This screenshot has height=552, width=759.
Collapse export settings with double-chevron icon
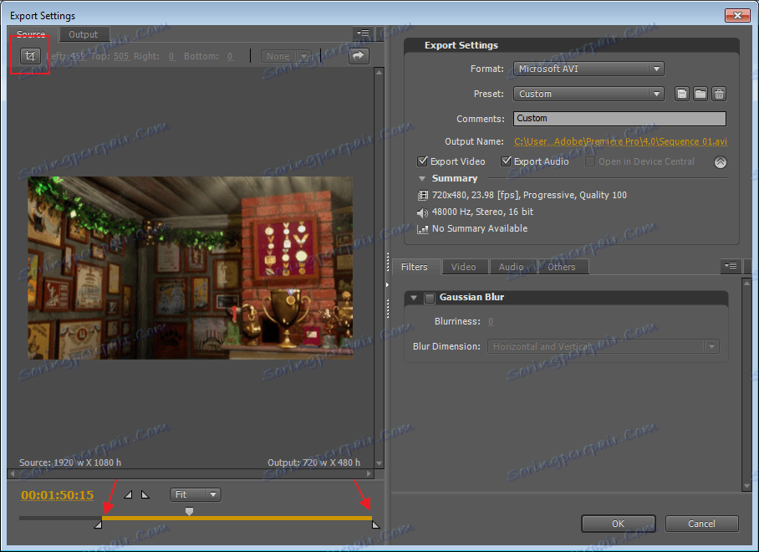coord(720,162)
